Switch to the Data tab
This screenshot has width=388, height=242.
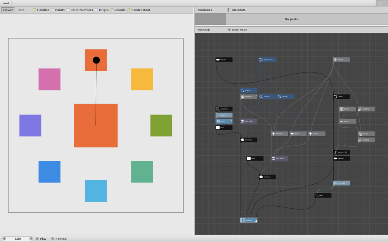[x=21, y=10]
